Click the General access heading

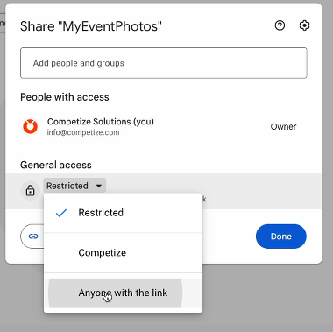(x=56, y=165)
